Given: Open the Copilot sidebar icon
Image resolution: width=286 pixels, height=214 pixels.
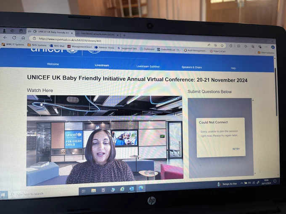Looking at the screenshot, I should coord(273,47).
